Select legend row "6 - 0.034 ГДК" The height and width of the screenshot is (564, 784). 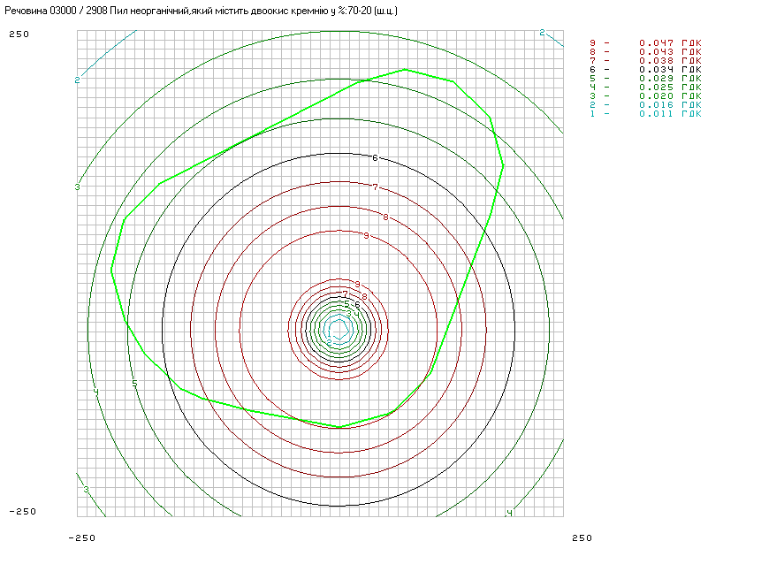[x=645, y=70]
